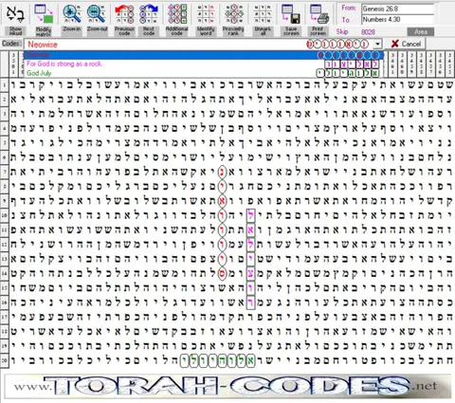Click the red circled letter in row 14
Image resolution: width=455 pixels, height=403 pixels.
point(222,273)
